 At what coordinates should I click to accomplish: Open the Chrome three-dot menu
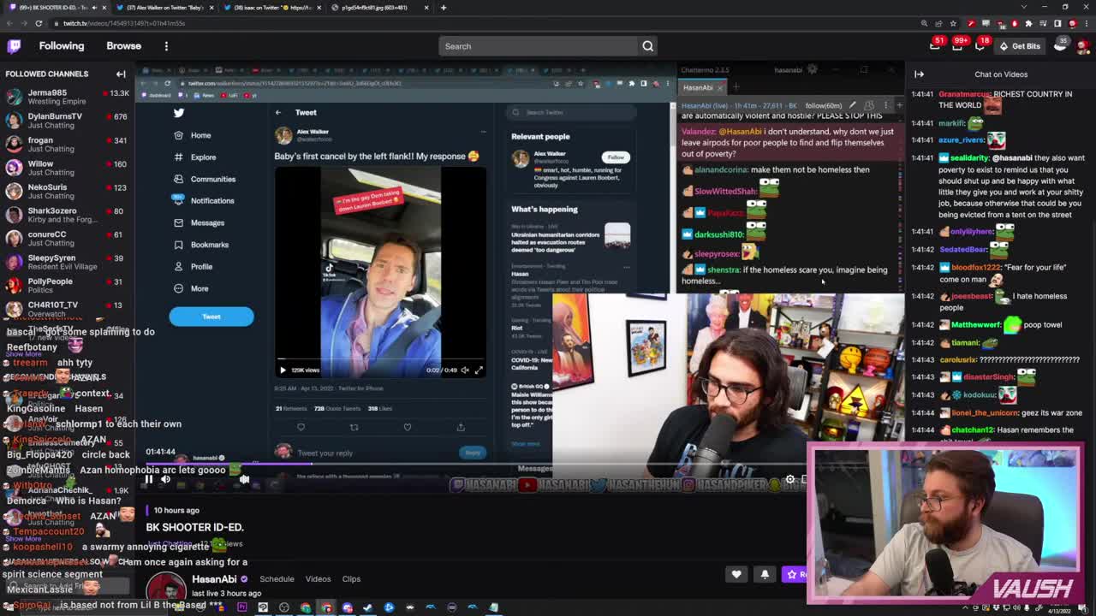1087,23
